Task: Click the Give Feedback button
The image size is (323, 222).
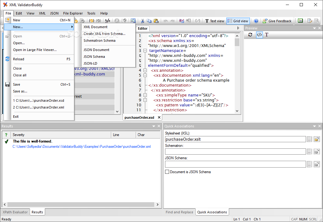Action: click(x=277, y=21)
